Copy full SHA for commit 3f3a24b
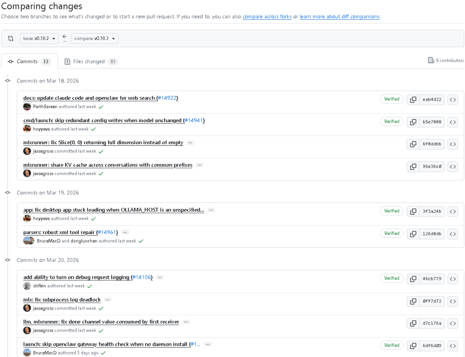The width and height of the screenshot is (465, 357). click(413, 212)
